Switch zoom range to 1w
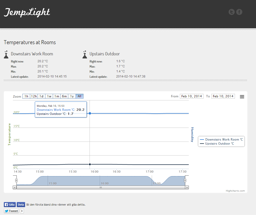This screenshot has width=256, height=215. [x=49, y=96]
